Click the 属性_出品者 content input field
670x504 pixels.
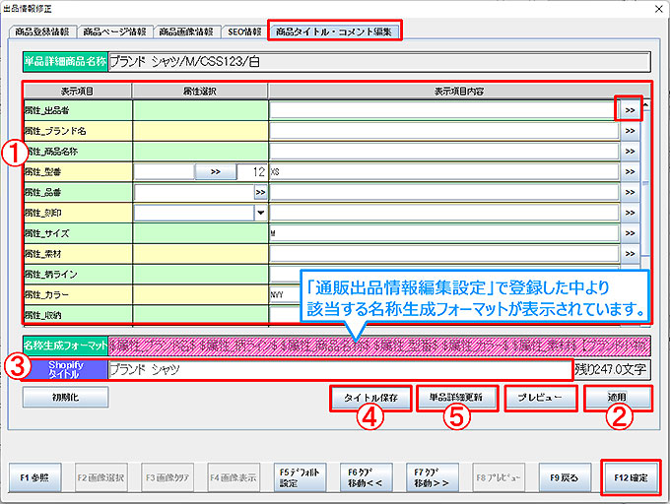[x=444, y=110]
